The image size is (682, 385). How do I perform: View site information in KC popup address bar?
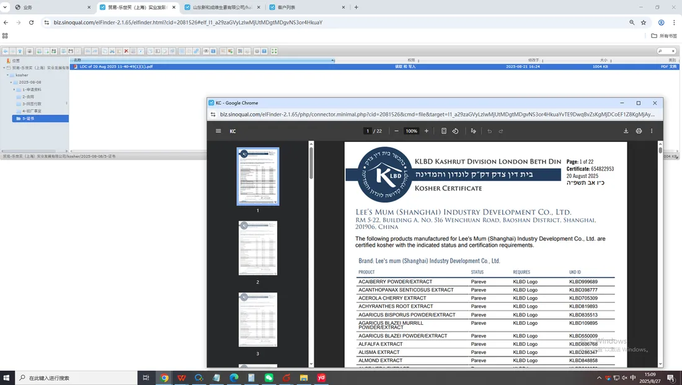(213, 115)
